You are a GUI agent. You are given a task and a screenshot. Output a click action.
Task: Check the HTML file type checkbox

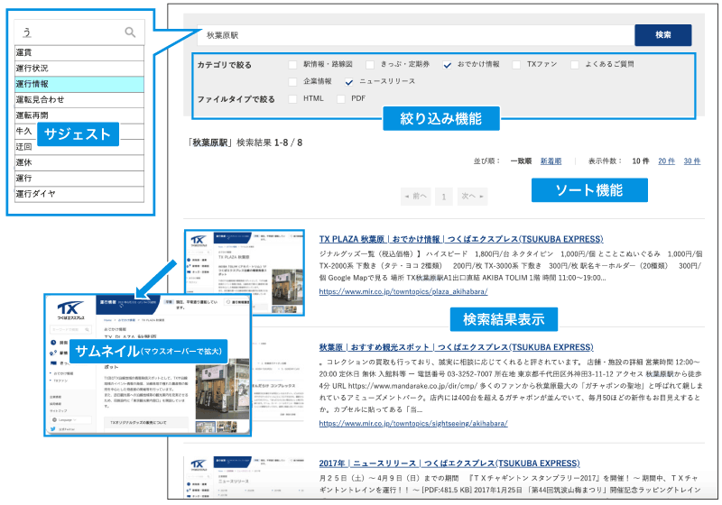292,99
